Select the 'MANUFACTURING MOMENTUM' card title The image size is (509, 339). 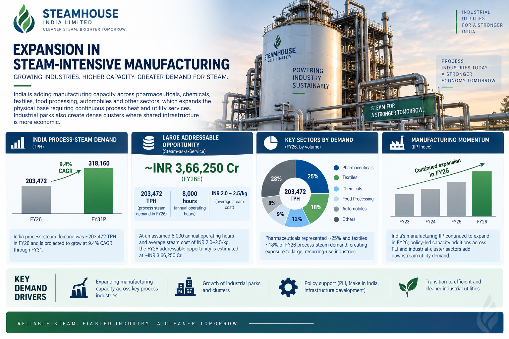(x=450, y=140)
